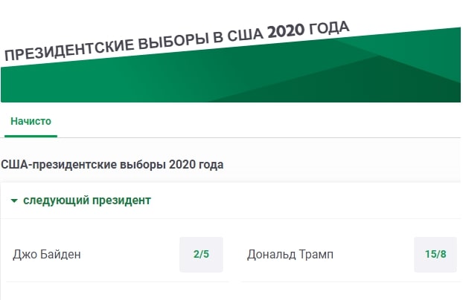Select the Джо Байден candidate name
The width and height of the screenshot is (463, 300).
[47, 255]
